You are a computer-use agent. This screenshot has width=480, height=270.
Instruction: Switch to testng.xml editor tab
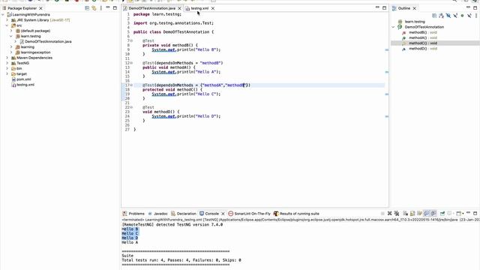(199, 8)
